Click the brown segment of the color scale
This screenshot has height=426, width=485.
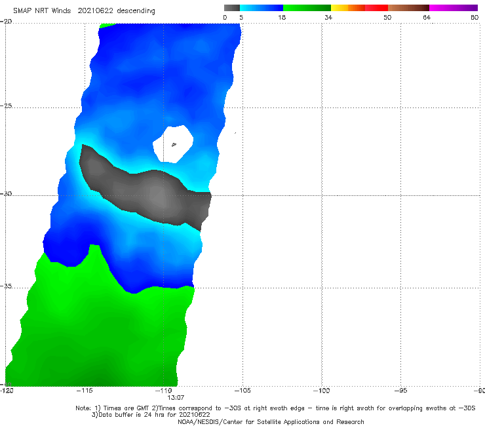(408, 8)
